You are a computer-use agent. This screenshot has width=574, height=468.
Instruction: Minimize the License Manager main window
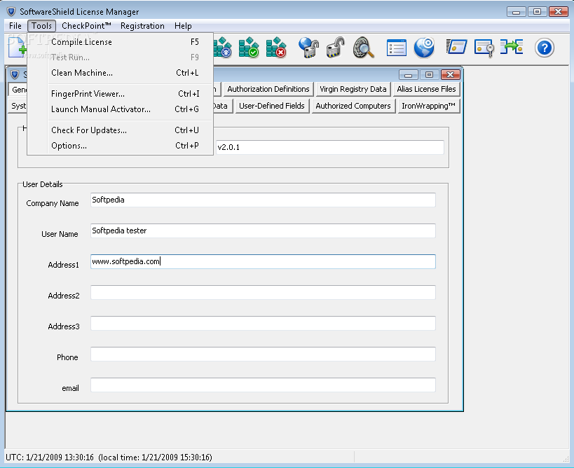pyautogui.click(x=516, y=12)
